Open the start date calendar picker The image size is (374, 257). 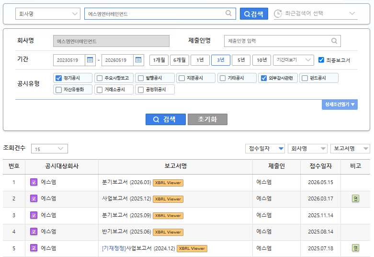pos(90,60)
